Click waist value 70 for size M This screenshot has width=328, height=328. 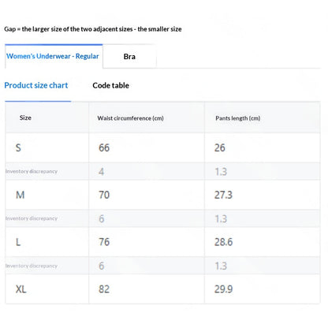104,195
